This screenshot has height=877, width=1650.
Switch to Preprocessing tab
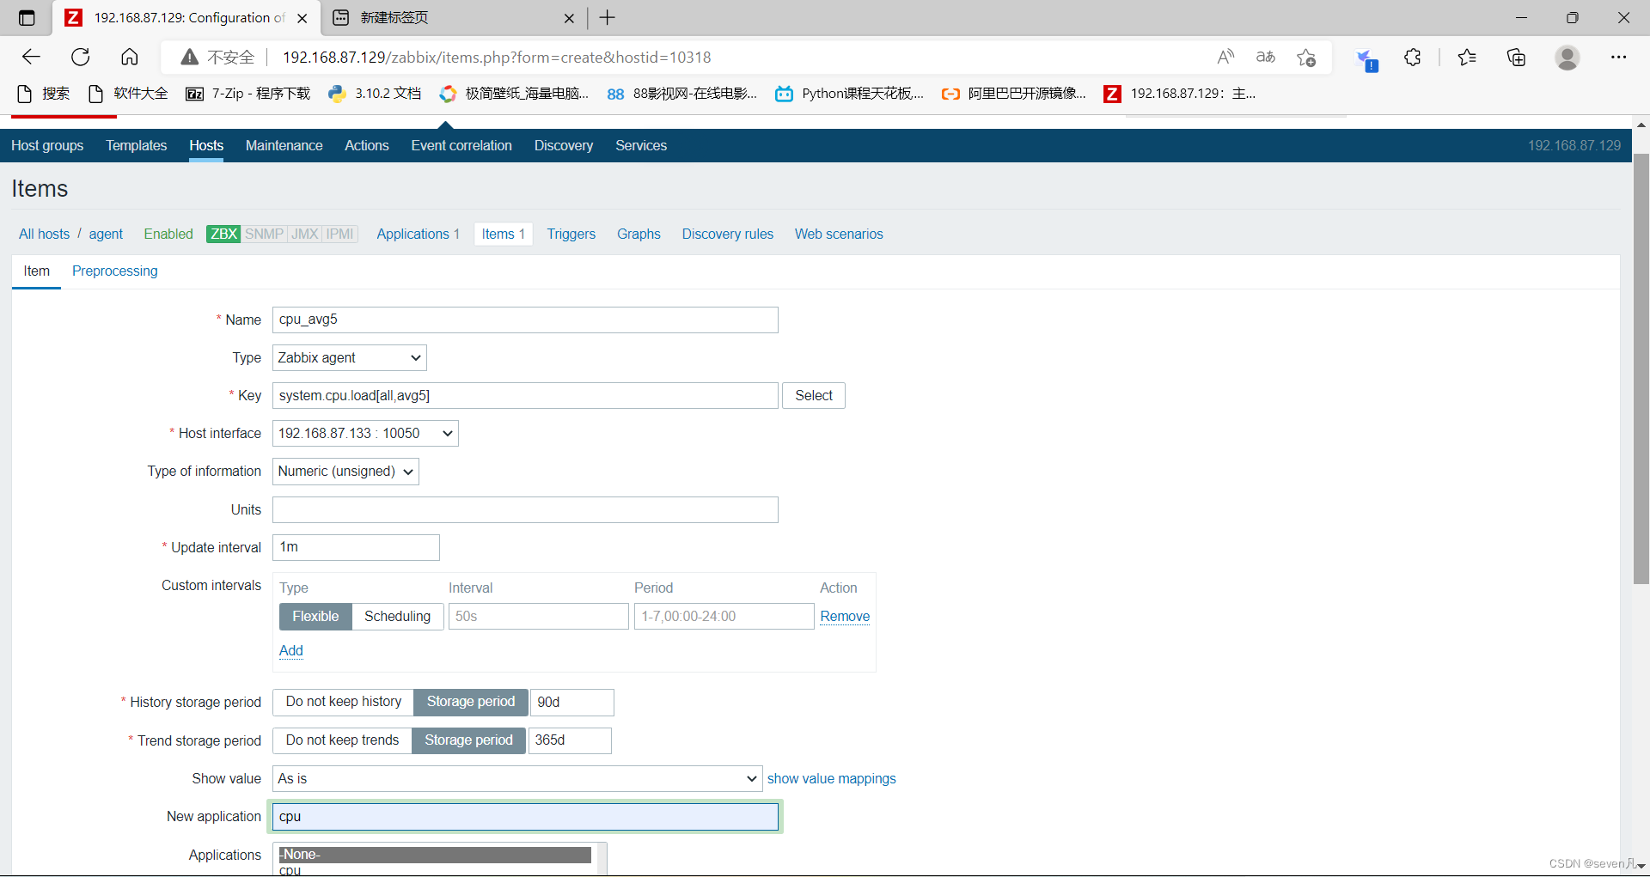click(115, 271)
